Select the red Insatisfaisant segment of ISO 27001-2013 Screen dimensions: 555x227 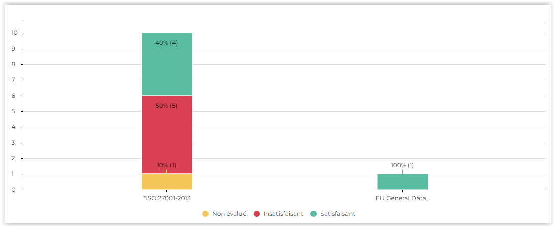tap(166, 137)
